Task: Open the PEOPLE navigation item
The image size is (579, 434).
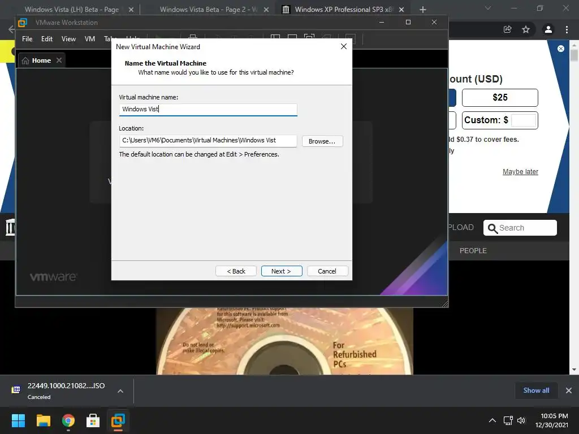Action: pos(473,250)
